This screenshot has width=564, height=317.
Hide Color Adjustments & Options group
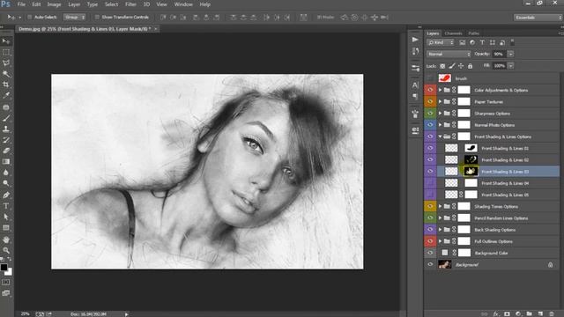coord(430,90)
